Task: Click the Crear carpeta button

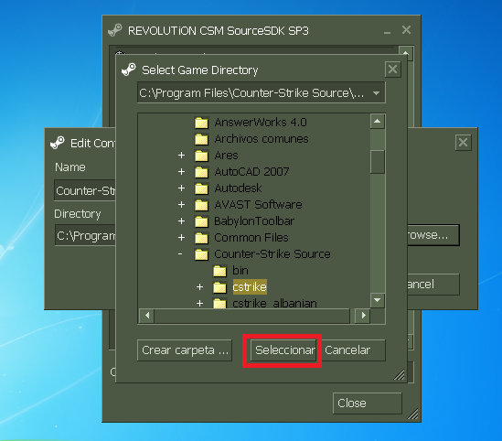Action: [185, 350]
